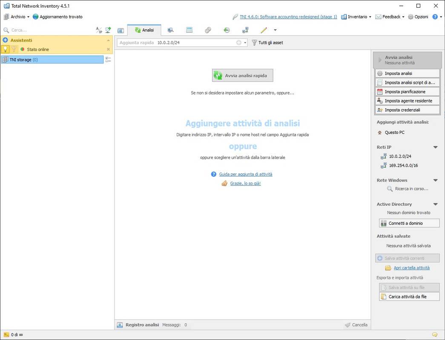Image resolution: width=445 pixels, height=340 pixels.
Task: Click Imposta analisi
Action: 407,74
